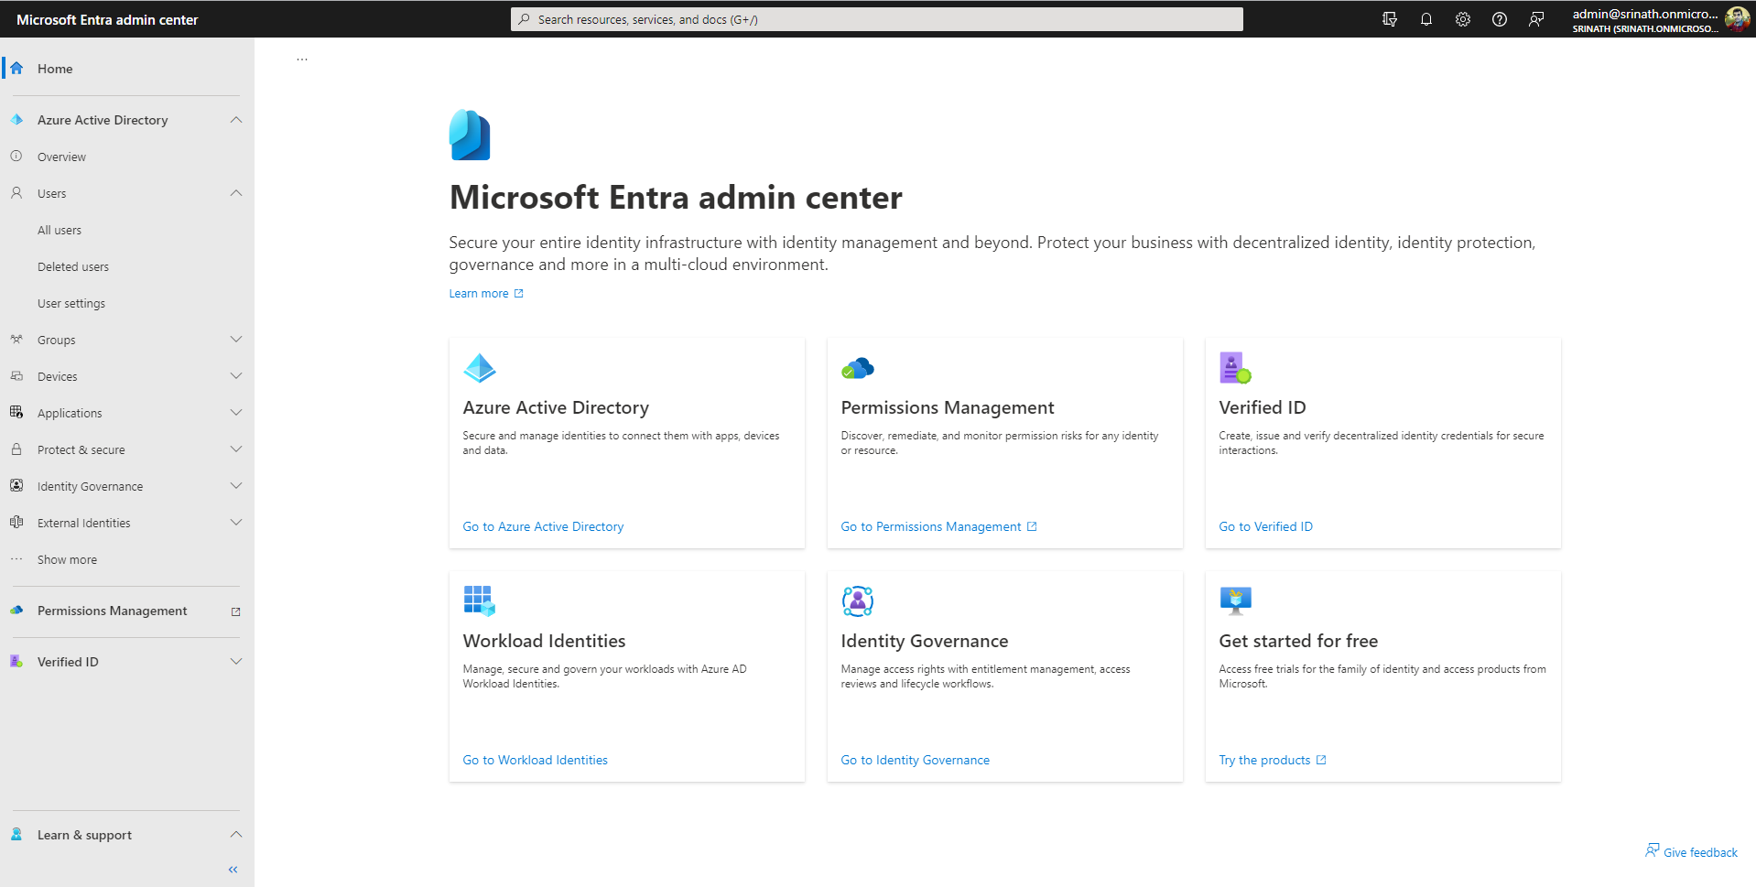Click the Workload Identities card icon
Viewport: 1756px width, 887px height.
tap(479, 601)
